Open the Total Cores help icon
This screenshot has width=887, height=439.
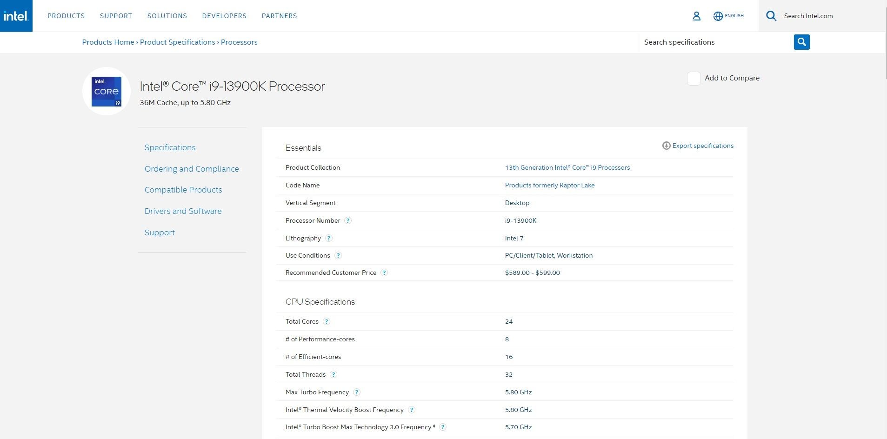327,321
